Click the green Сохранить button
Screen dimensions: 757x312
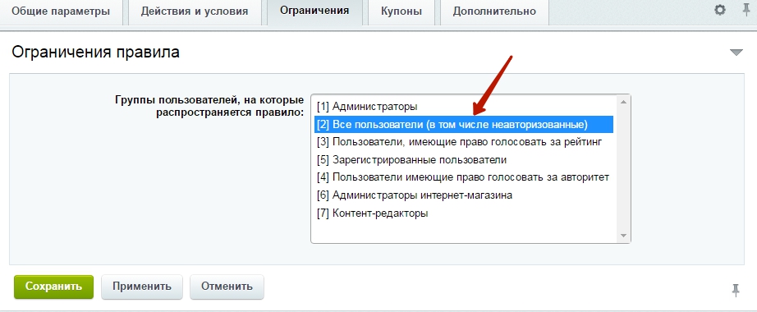tap(53, 287)
